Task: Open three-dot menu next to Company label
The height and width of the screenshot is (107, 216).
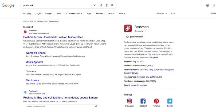Action: [145, 31]
